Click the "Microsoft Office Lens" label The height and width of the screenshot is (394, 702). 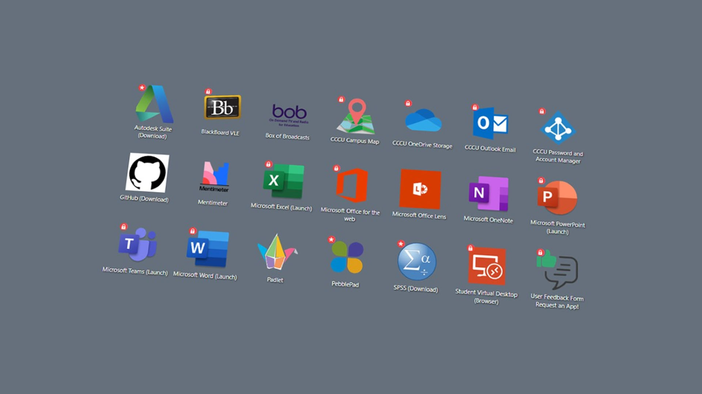[x=419, y=215]
